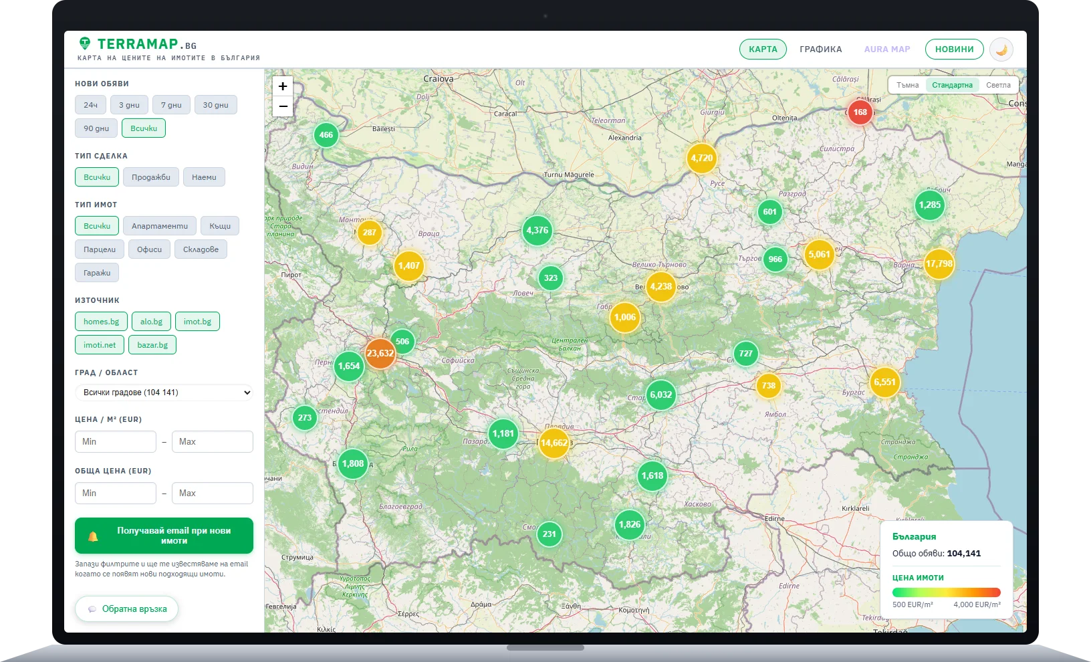Filter new listings by 7 дни

(171, 105)
